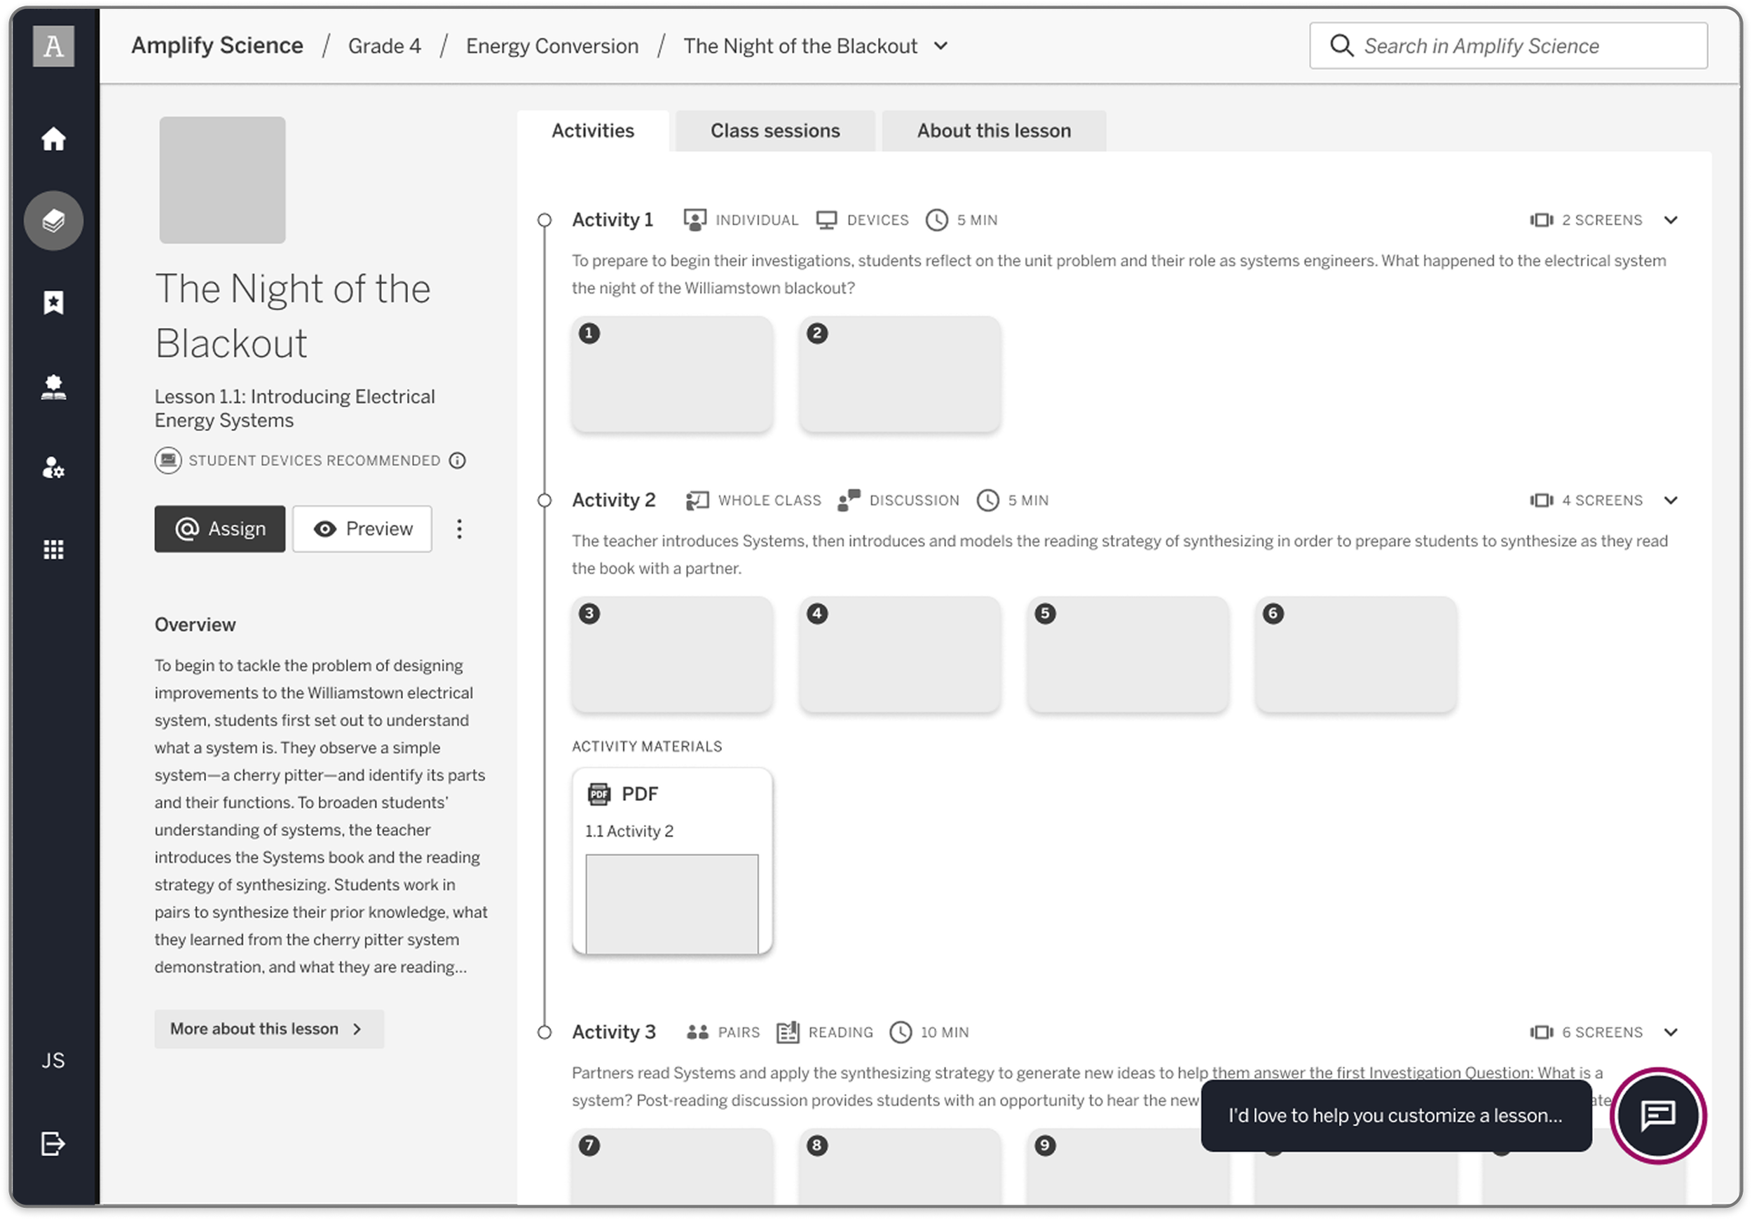Click the Lesson 1.1 subtitle text
The width and height of the screenshot is (1752, 1220).
tap(294, 409)
